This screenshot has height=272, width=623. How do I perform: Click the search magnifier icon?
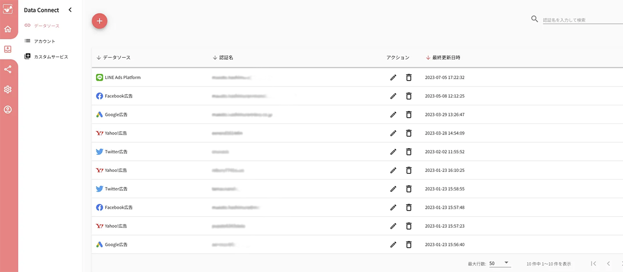pyautogui.click(x=534, y=19)
